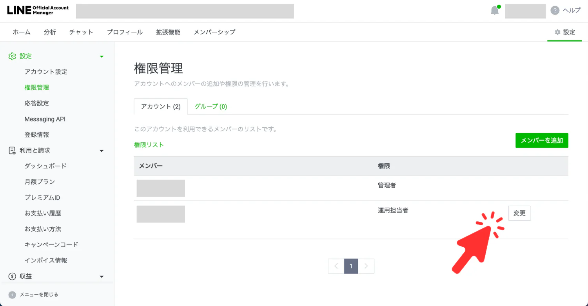This screenshot has height=306, width=588.
Task: Select page 1 in the pagination
Action: pyautogui.click(x=351, y=266)
